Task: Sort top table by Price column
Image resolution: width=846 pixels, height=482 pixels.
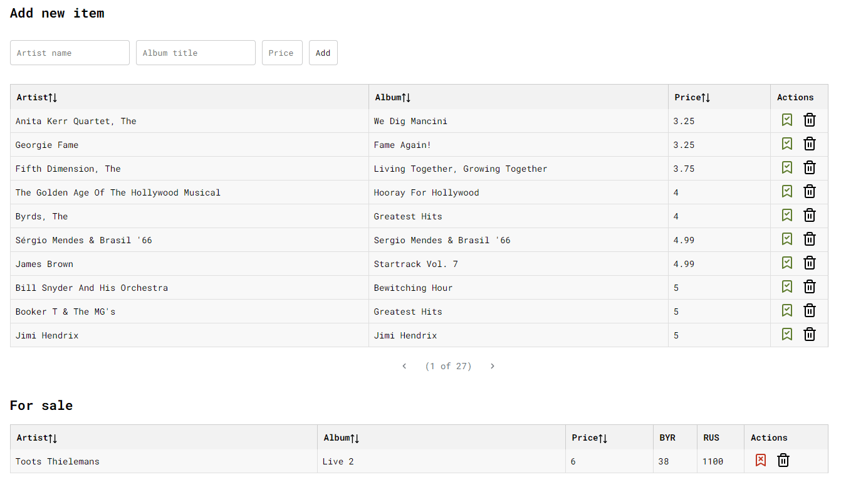Action: point(706,98)
